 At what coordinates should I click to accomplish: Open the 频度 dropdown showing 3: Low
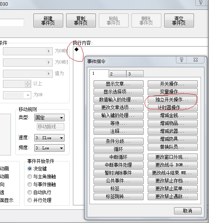[49, 148]
